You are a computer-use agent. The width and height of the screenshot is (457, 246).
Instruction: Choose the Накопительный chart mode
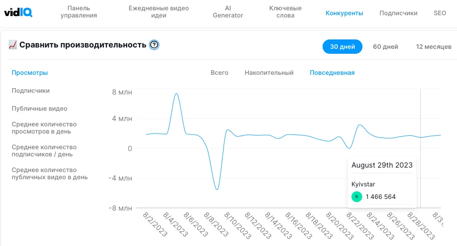tap(269, 73)
